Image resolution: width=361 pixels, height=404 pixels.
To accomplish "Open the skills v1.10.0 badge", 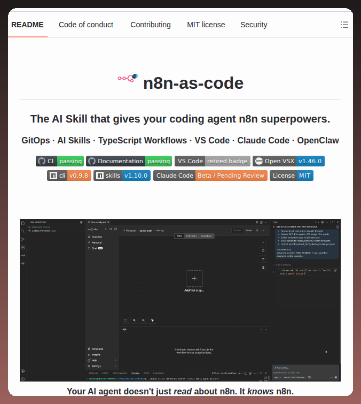I will pyautogui.click(x=122, y=176).
